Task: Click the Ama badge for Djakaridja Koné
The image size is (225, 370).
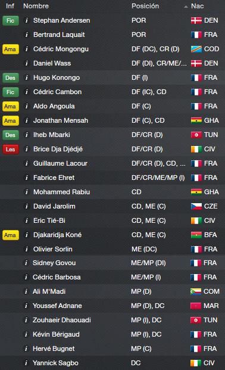Action: click(x=11, y=235)
